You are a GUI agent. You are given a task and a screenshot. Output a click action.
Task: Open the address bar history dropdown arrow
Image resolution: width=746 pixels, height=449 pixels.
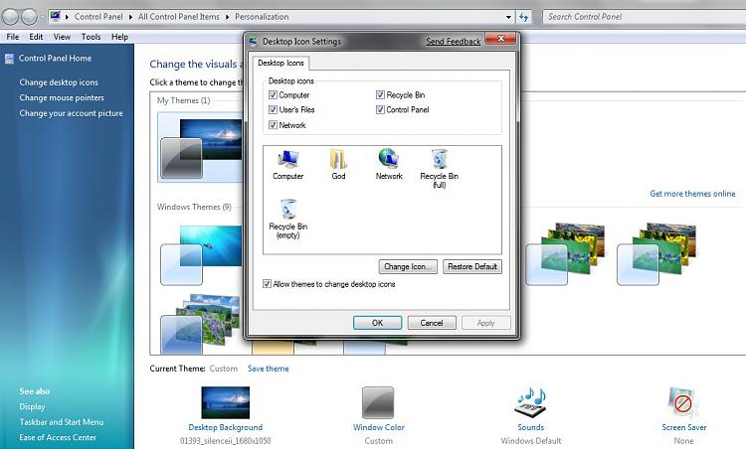click(x=509, y=17)
